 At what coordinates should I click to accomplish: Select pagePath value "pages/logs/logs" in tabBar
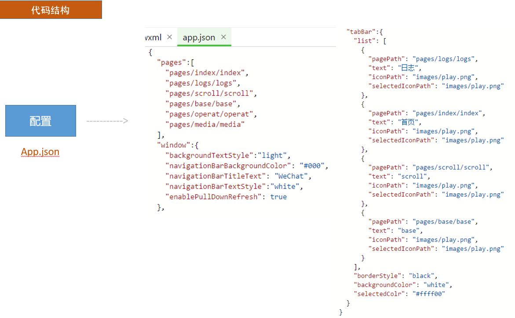point(443,59)
